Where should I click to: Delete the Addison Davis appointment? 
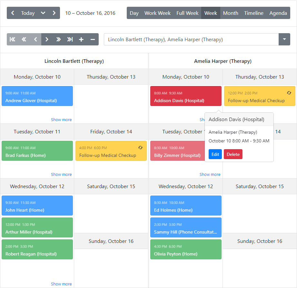[x=233, y=154]
